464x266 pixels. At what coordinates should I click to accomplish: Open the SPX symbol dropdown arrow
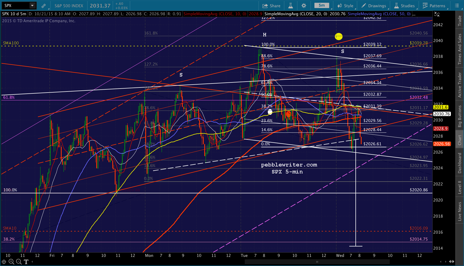[32, 5]
